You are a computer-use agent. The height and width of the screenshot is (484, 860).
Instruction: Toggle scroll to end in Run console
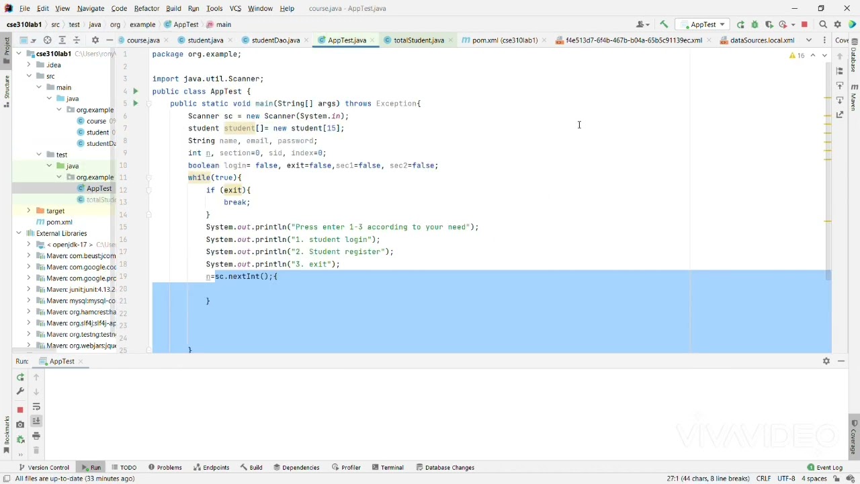[x=36, y=421]
